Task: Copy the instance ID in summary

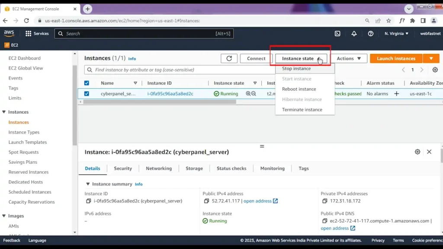Action: tap(88, 201)
